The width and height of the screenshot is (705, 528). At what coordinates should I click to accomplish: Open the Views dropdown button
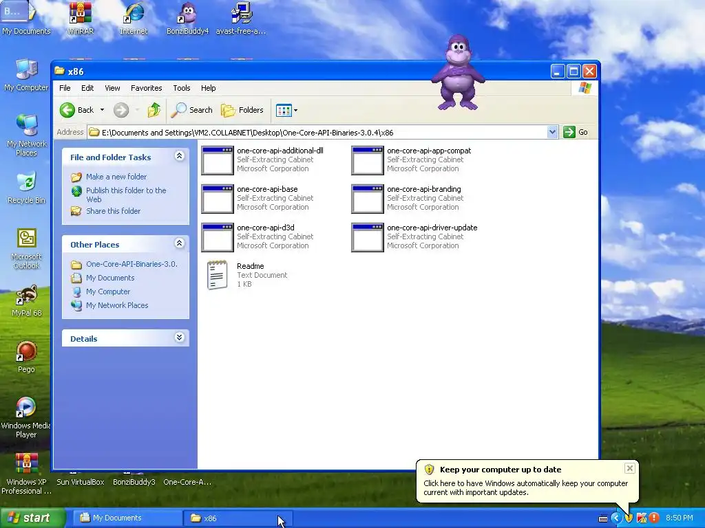coord(286,110)
